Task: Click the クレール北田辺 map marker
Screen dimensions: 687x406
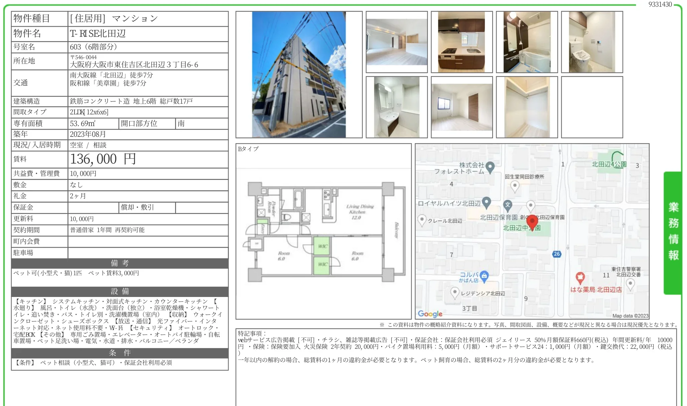Action: 422,220
